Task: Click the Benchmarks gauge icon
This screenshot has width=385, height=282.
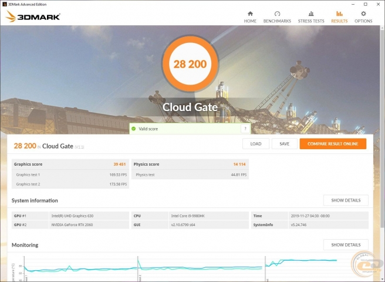Action: (277, 14)
